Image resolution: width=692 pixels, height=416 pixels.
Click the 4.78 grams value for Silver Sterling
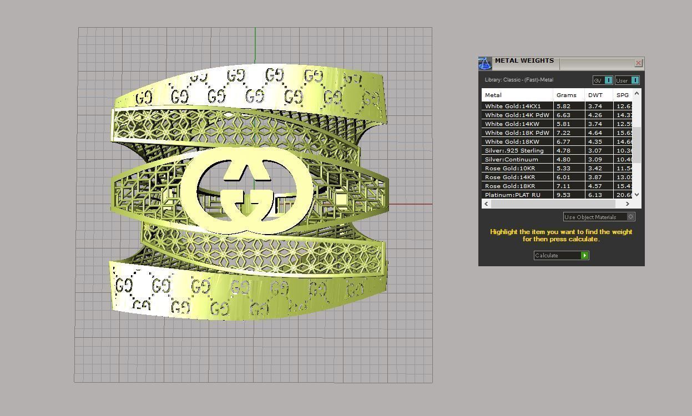(x=563, y=150)
